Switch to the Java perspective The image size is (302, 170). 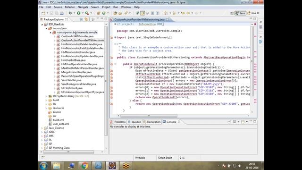[240, 13]
